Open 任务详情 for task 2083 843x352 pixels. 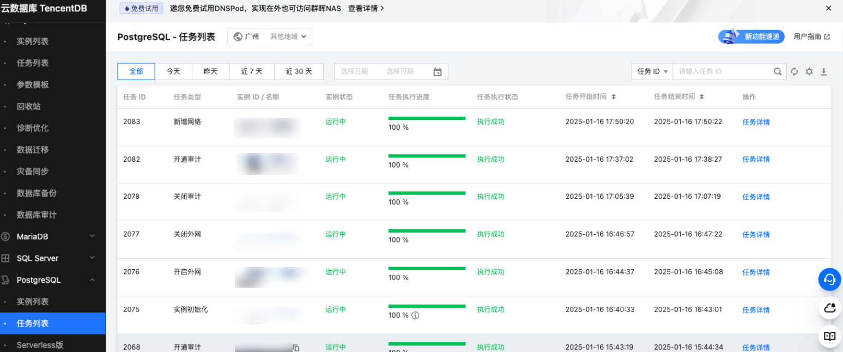pyautogui.click(x=756, y=122)
